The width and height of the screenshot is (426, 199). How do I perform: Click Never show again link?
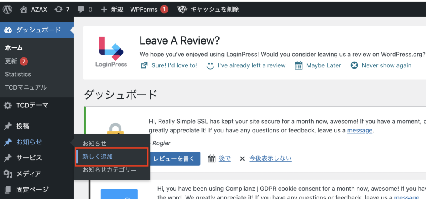pyautogui.click(x=386, y=65)
